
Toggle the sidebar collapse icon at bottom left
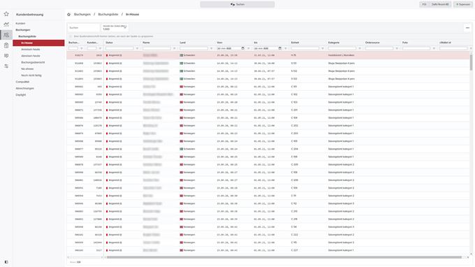tap(6, 262)
